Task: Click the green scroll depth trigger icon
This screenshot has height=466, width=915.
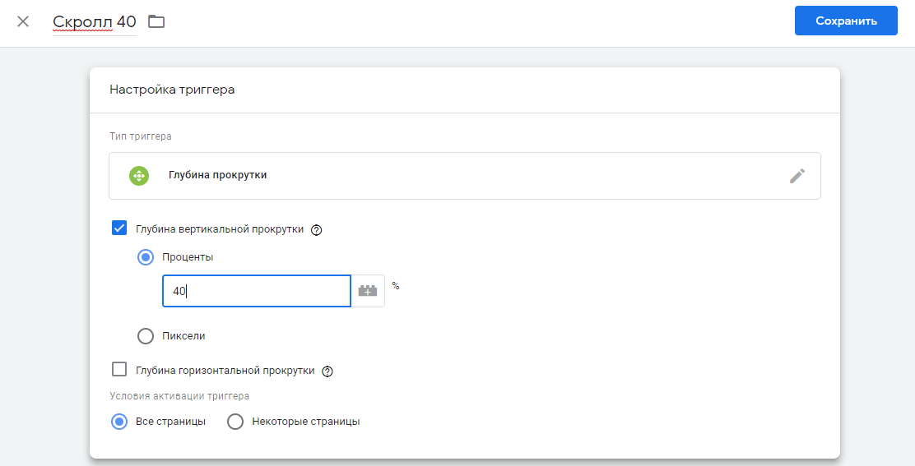Action: coord(139,176)
